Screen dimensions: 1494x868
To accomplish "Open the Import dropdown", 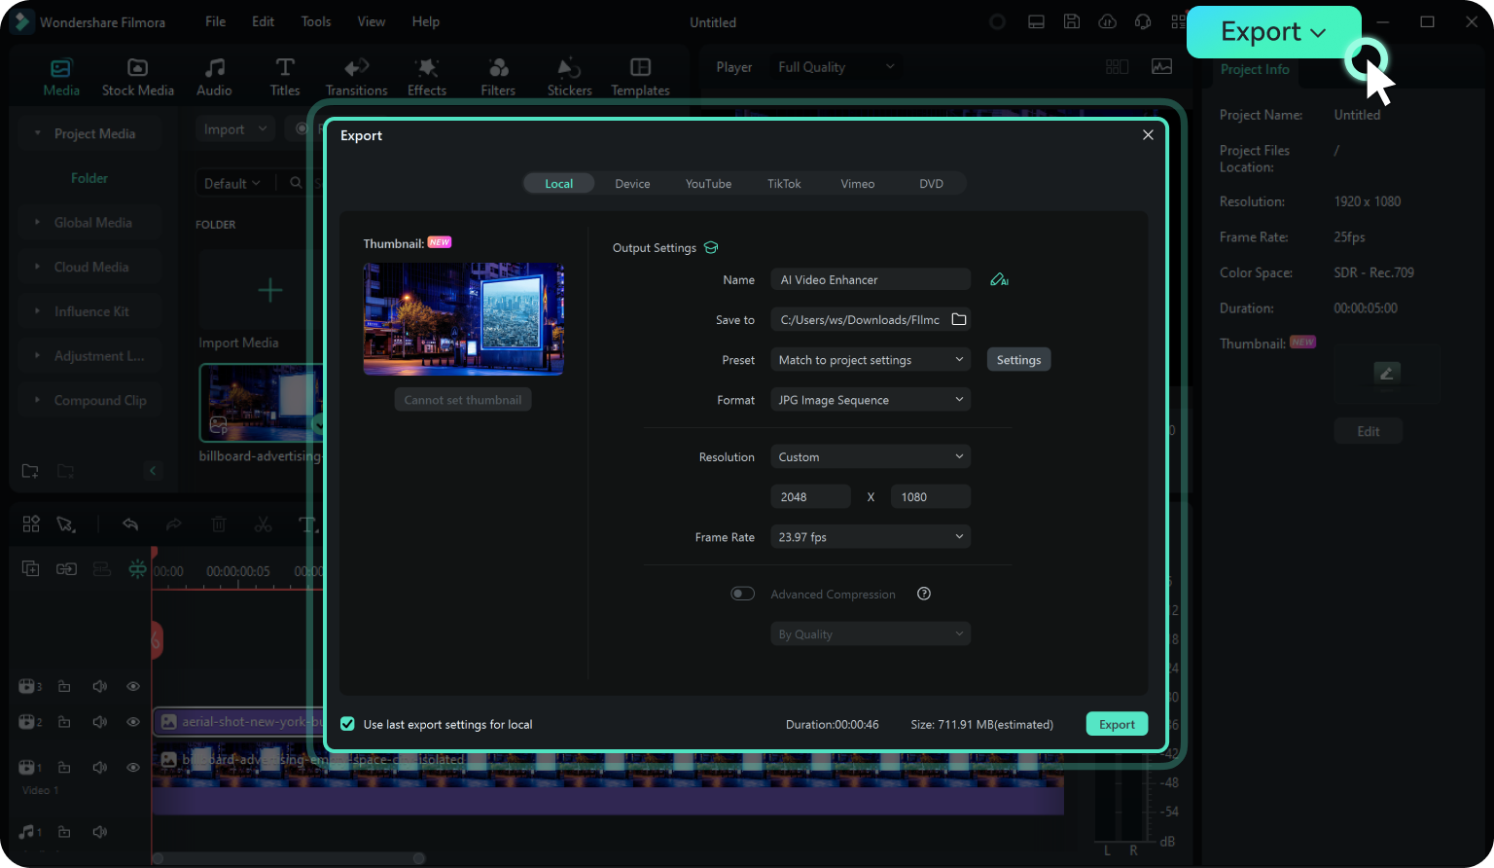I will (235, 129).
